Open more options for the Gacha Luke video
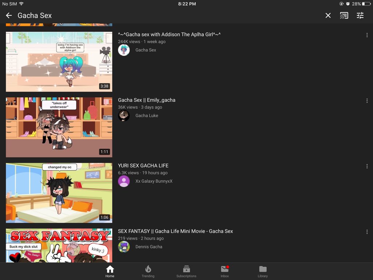Viewport: 373px width, 280px height. [x=367, y=101]
